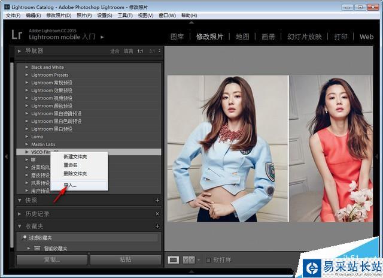Image resolution: width=383 pixels, height=278 pixels.
Task: Select the YY before/after view icon
Action: point(189,260)
